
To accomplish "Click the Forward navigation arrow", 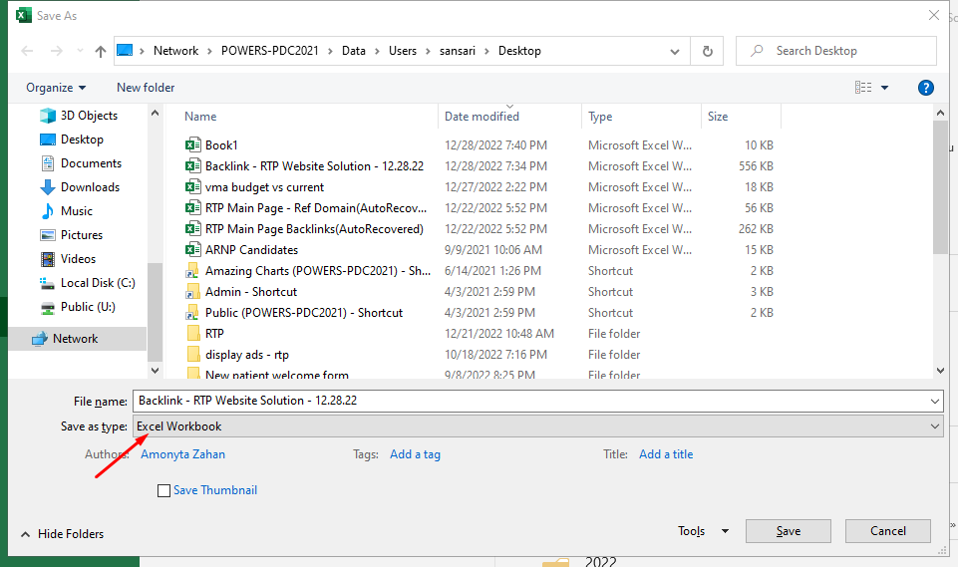I will pyautogui.click(x=56, y=51).
